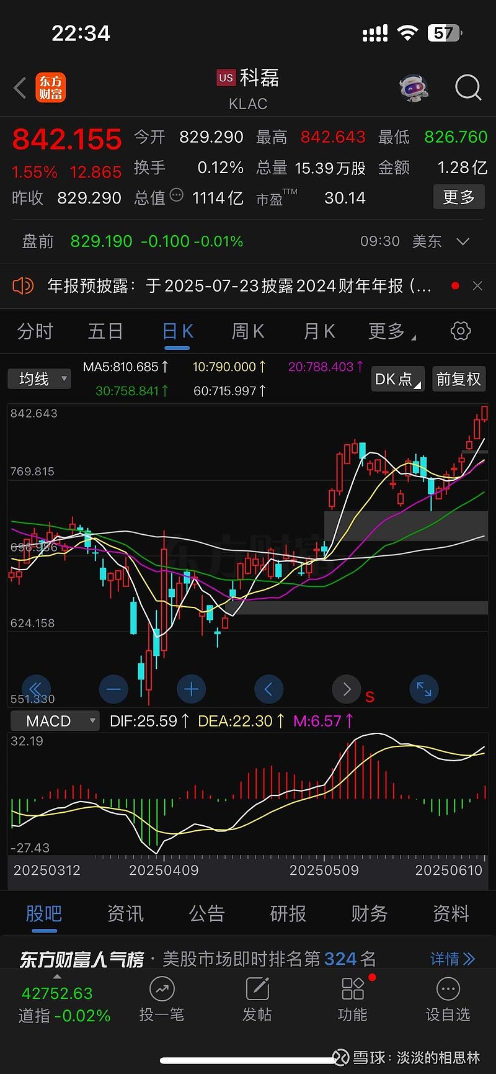The height and width of the screenshot is (1074, 496).
Task: Tap the 发帖 compose icon
Action: tap(257, 989)
